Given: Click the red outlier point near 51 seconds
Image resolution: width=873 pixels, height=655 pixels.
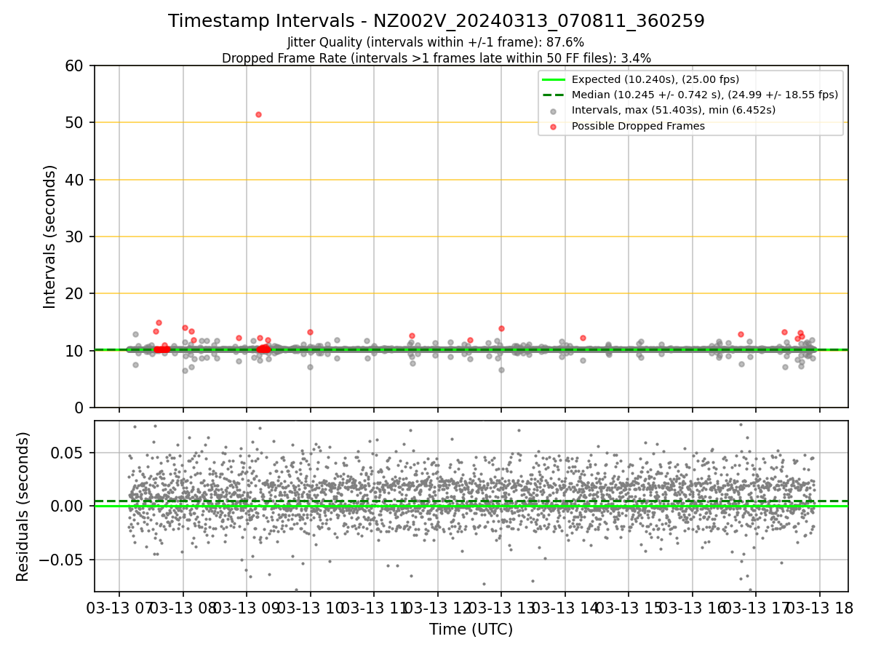Looking at the screenshot, I should coord(258,114).
